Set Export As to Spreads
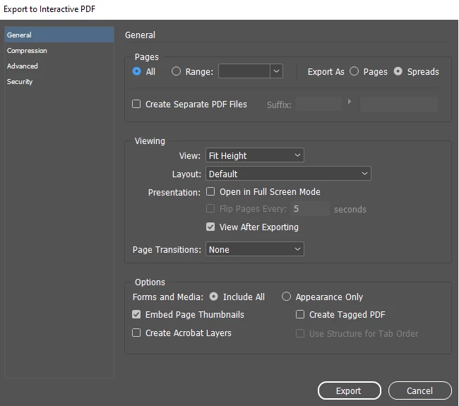 click(398, 71)
